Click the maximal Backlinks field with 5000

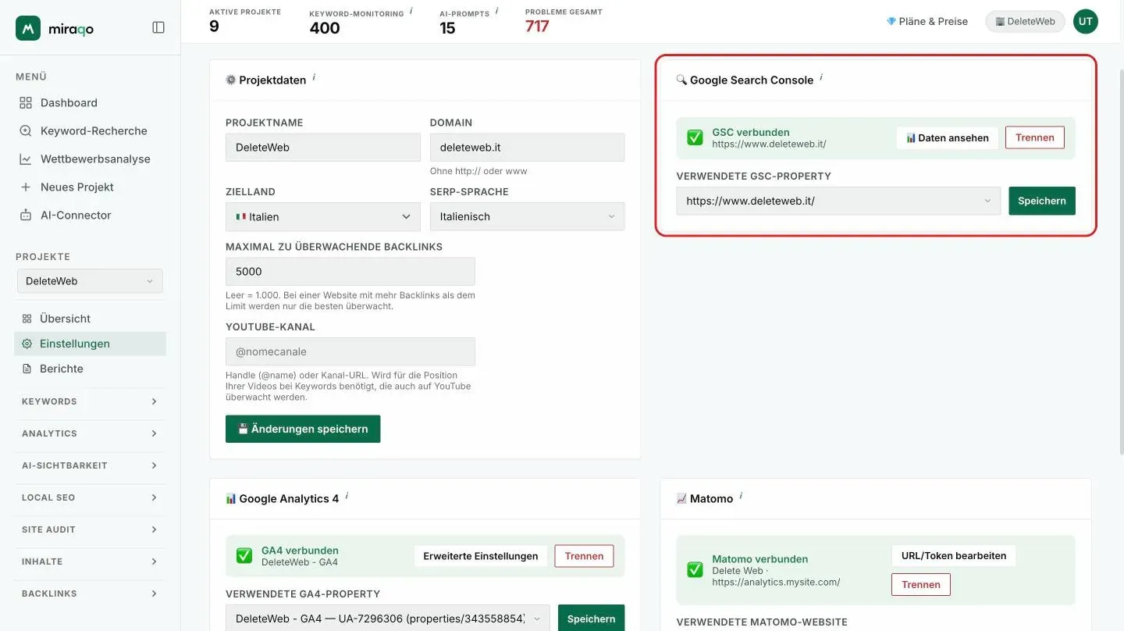coord(350,272)
